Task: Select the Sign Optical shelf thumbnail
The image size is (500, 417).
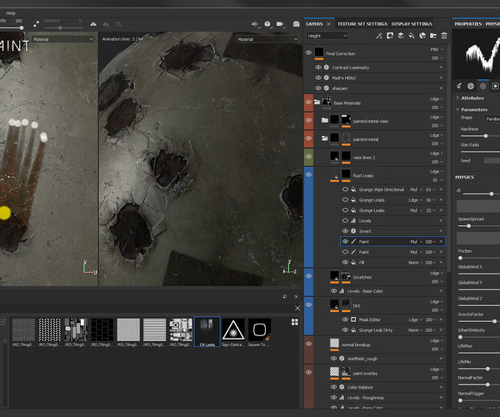Action: 233,332
